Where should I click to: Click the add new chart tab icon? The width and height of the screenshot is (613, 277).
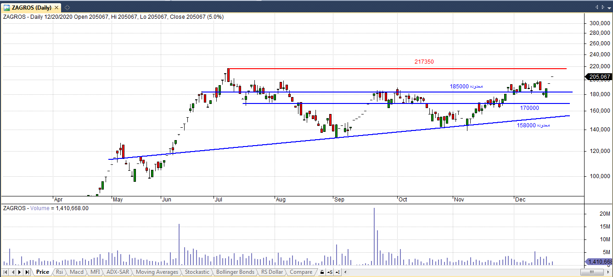point(67,7)
